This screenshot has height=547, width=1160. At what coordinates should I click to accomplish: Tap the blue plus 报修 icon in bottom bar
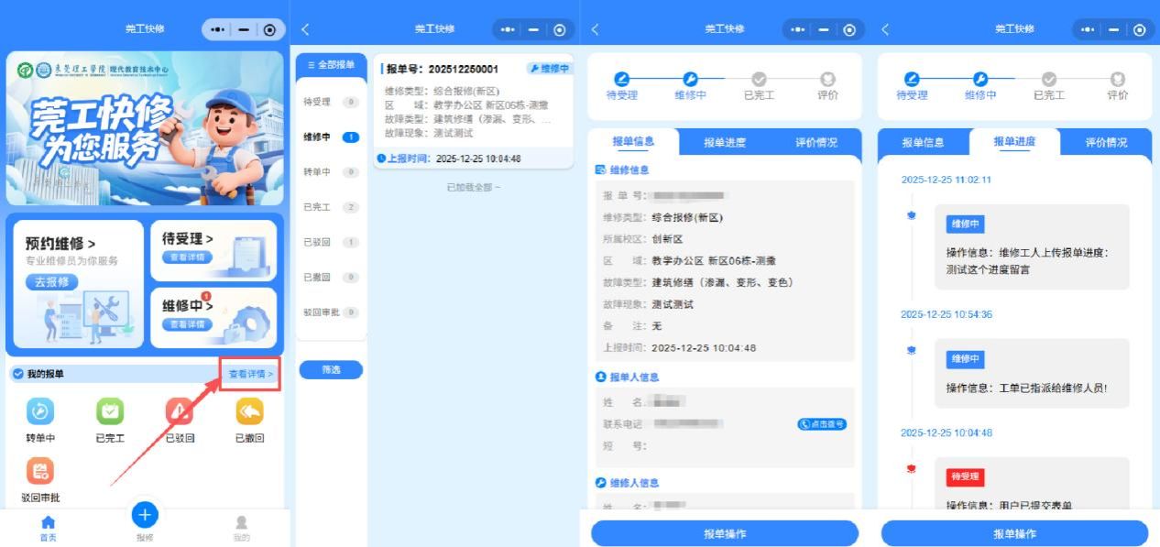point(145,517)
